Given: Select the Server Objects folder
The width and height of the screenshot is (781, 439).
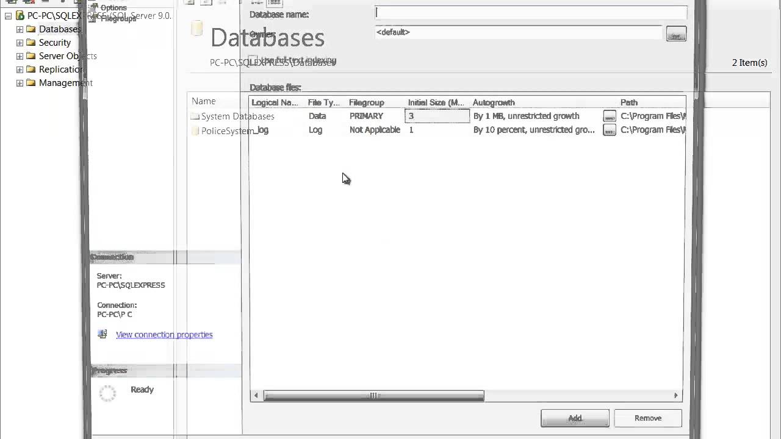Looking at the screenshot, I should click(68, 56).
